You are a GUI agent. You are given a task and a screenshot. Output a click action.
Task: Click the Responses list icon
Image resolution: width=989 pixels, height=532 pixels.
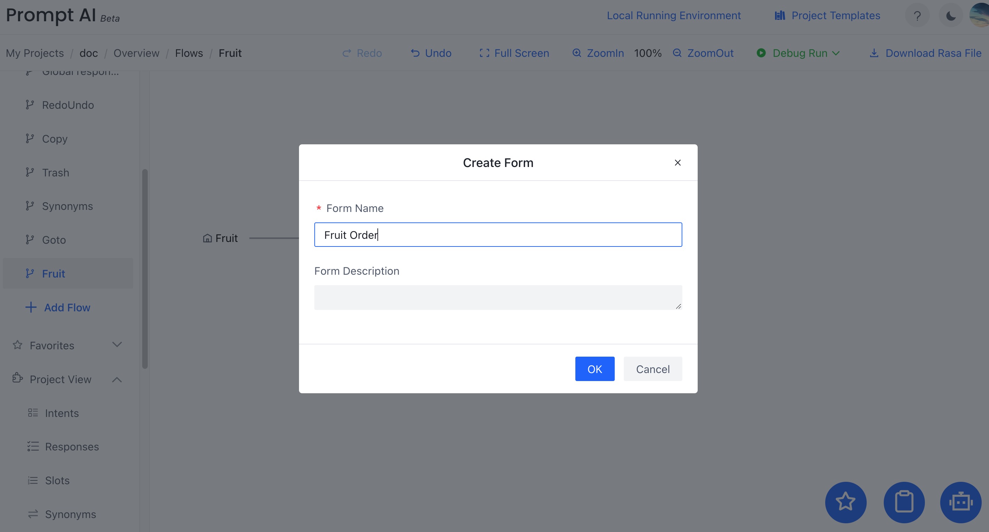tap(33, 446)
